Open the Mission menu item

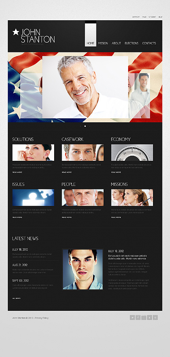(103, 43)
